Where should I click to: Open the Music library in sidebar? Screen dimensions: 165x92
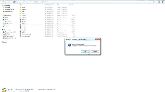[7, 26]
